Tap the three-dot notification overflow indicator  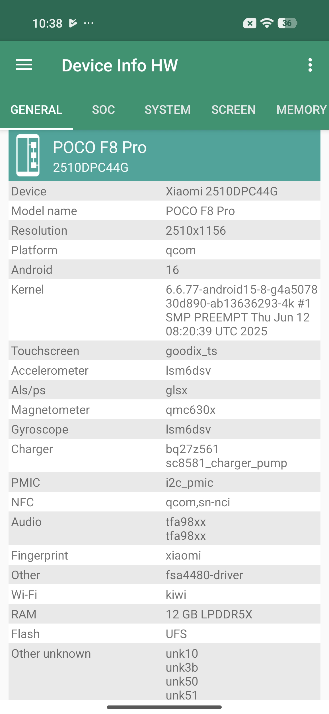(x=89, y=23)
